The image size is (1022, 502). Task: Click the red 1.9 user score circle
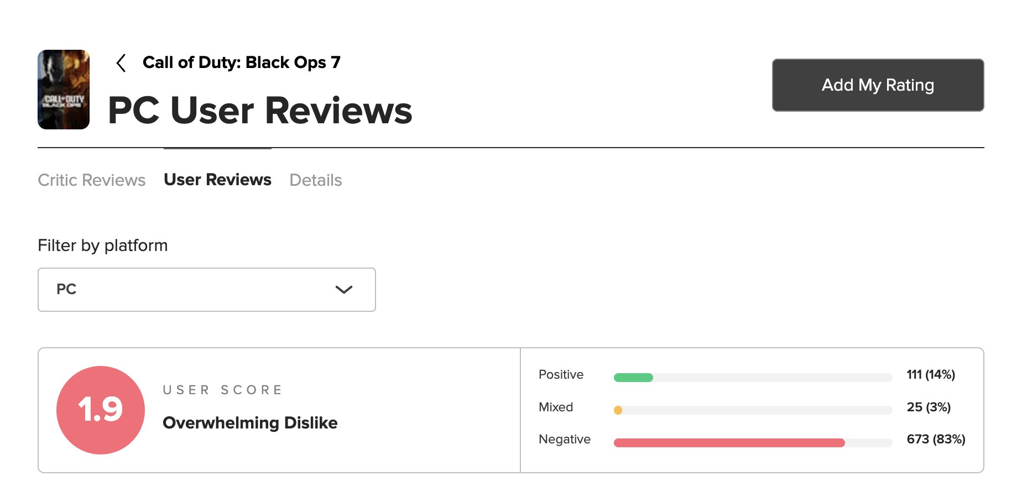click(x=101, y=410)
